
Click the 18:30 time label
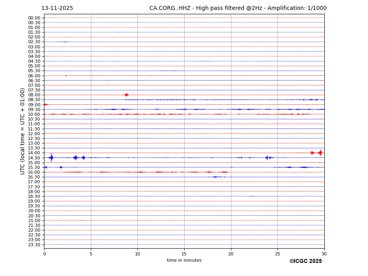tap(34, 196)
